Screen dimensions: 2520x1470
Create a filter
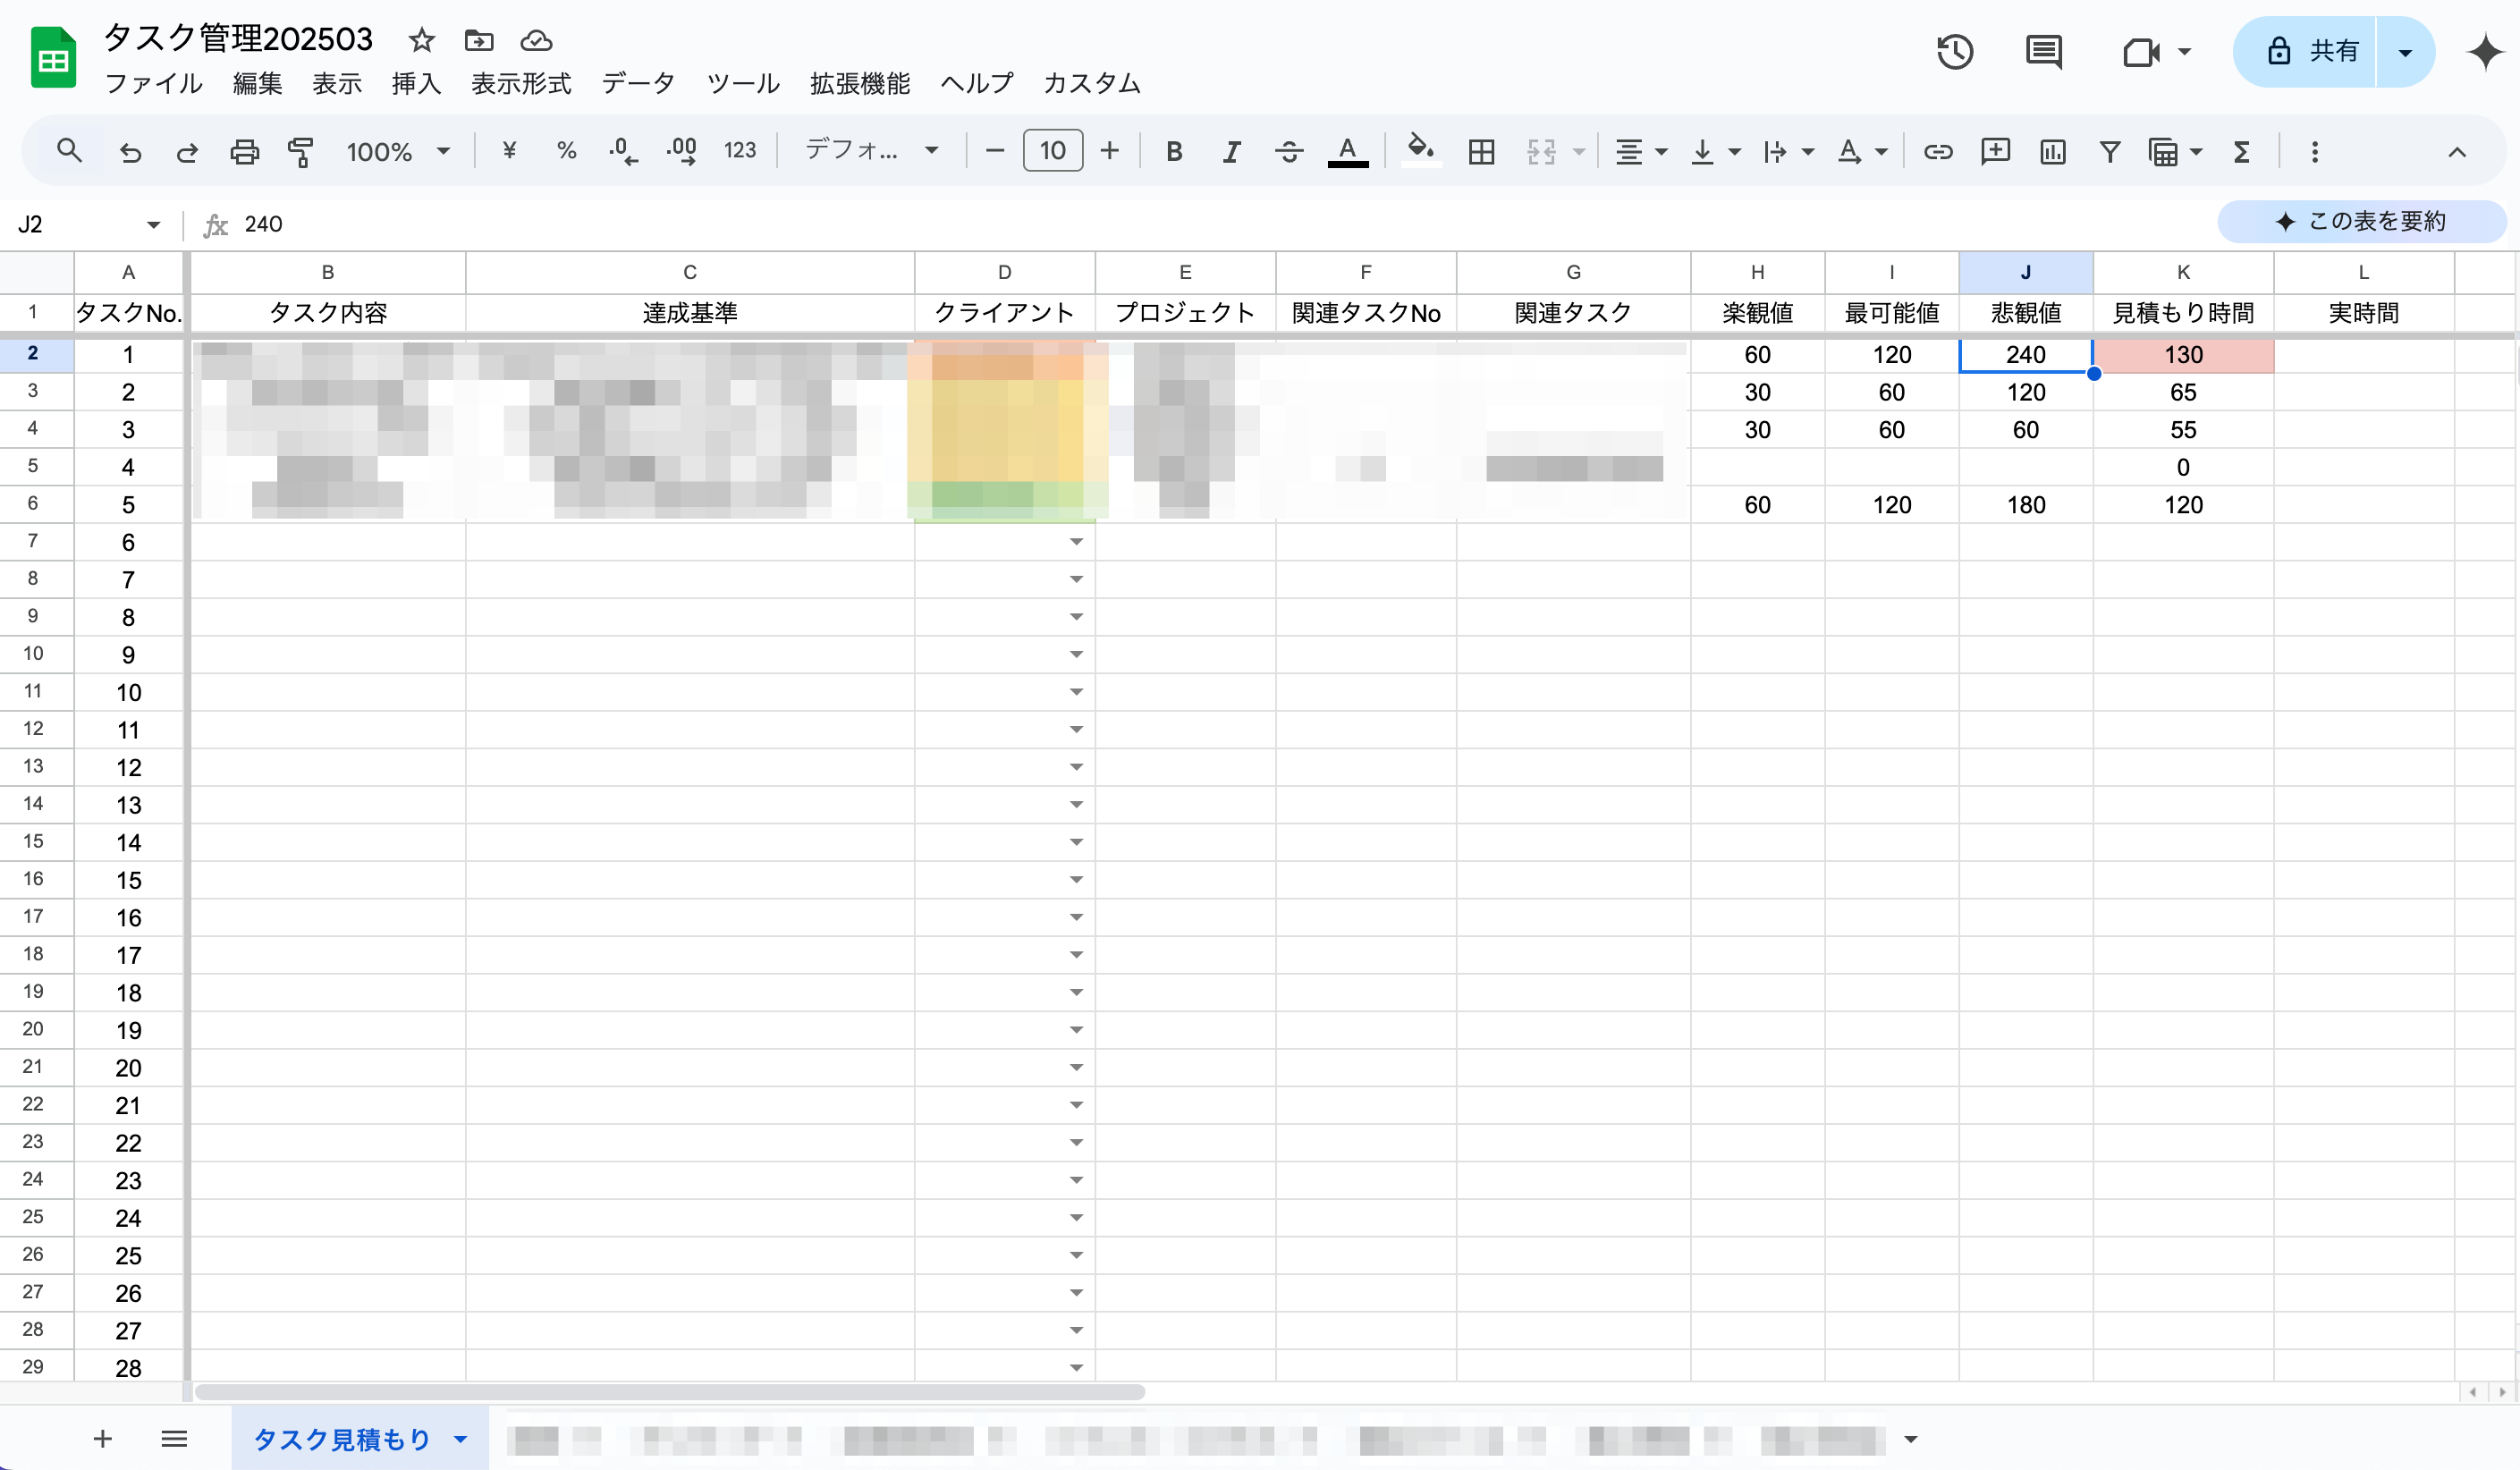[2109, 151]
